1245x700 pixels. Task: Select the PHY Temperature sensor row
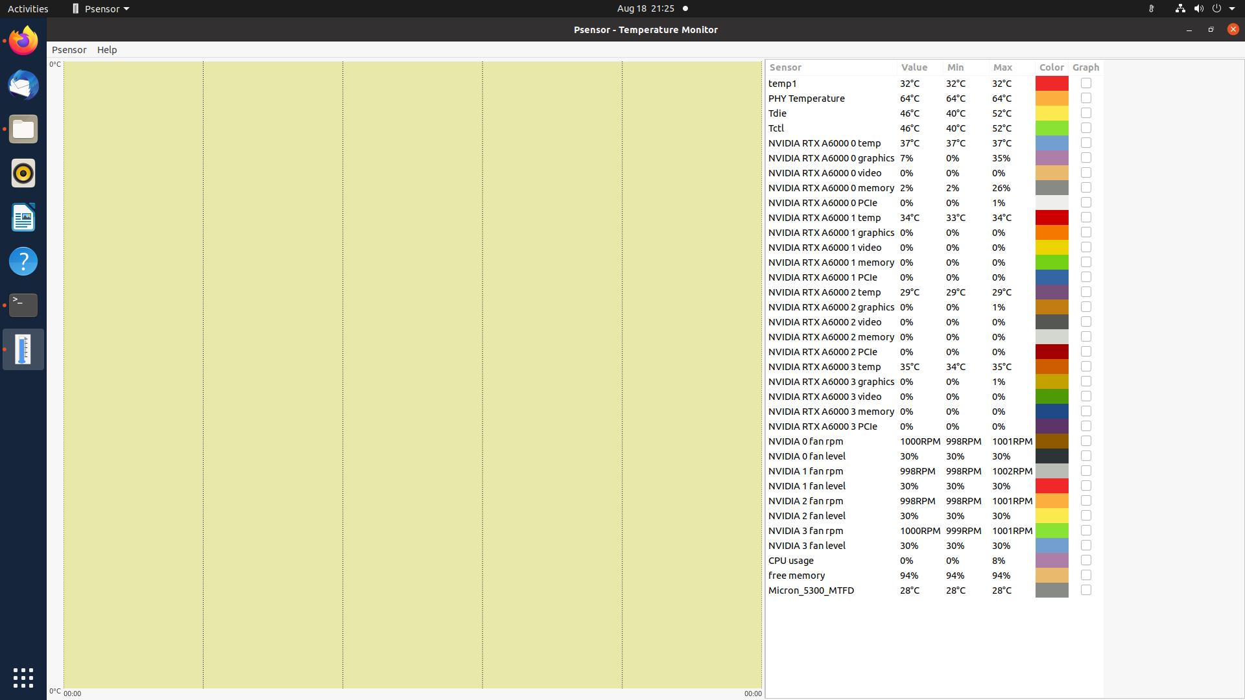[934, 98]
